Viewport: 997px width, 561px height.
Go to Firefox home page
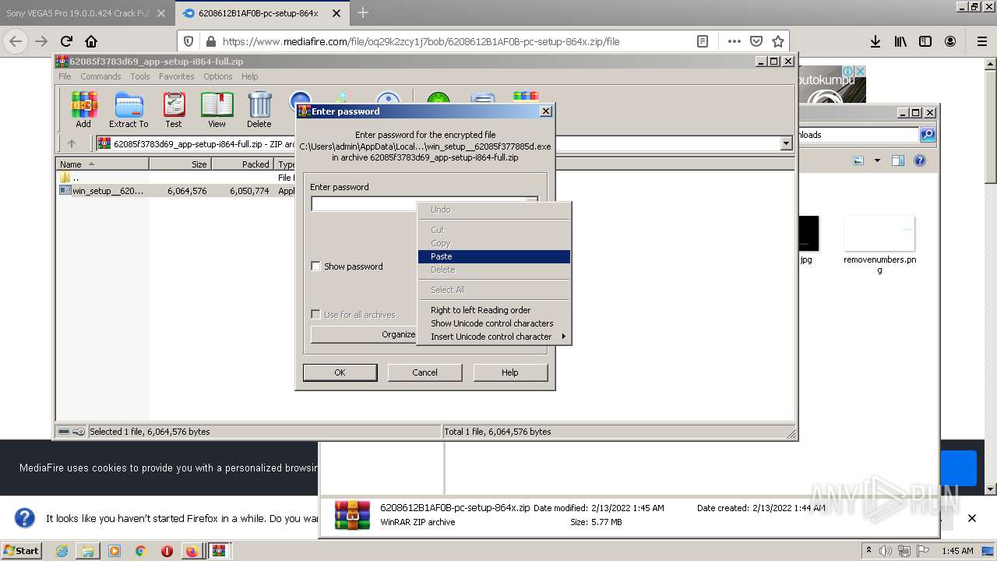91,41
